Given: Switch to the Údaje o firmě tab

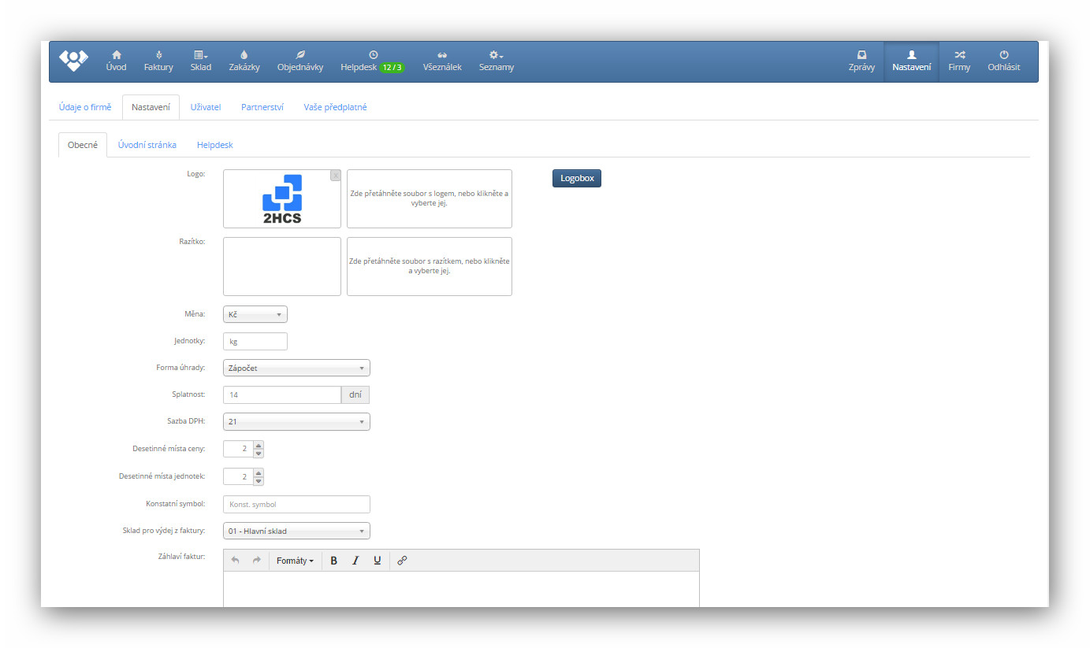Looking at the screenshot, I should (x=85, y=107).
